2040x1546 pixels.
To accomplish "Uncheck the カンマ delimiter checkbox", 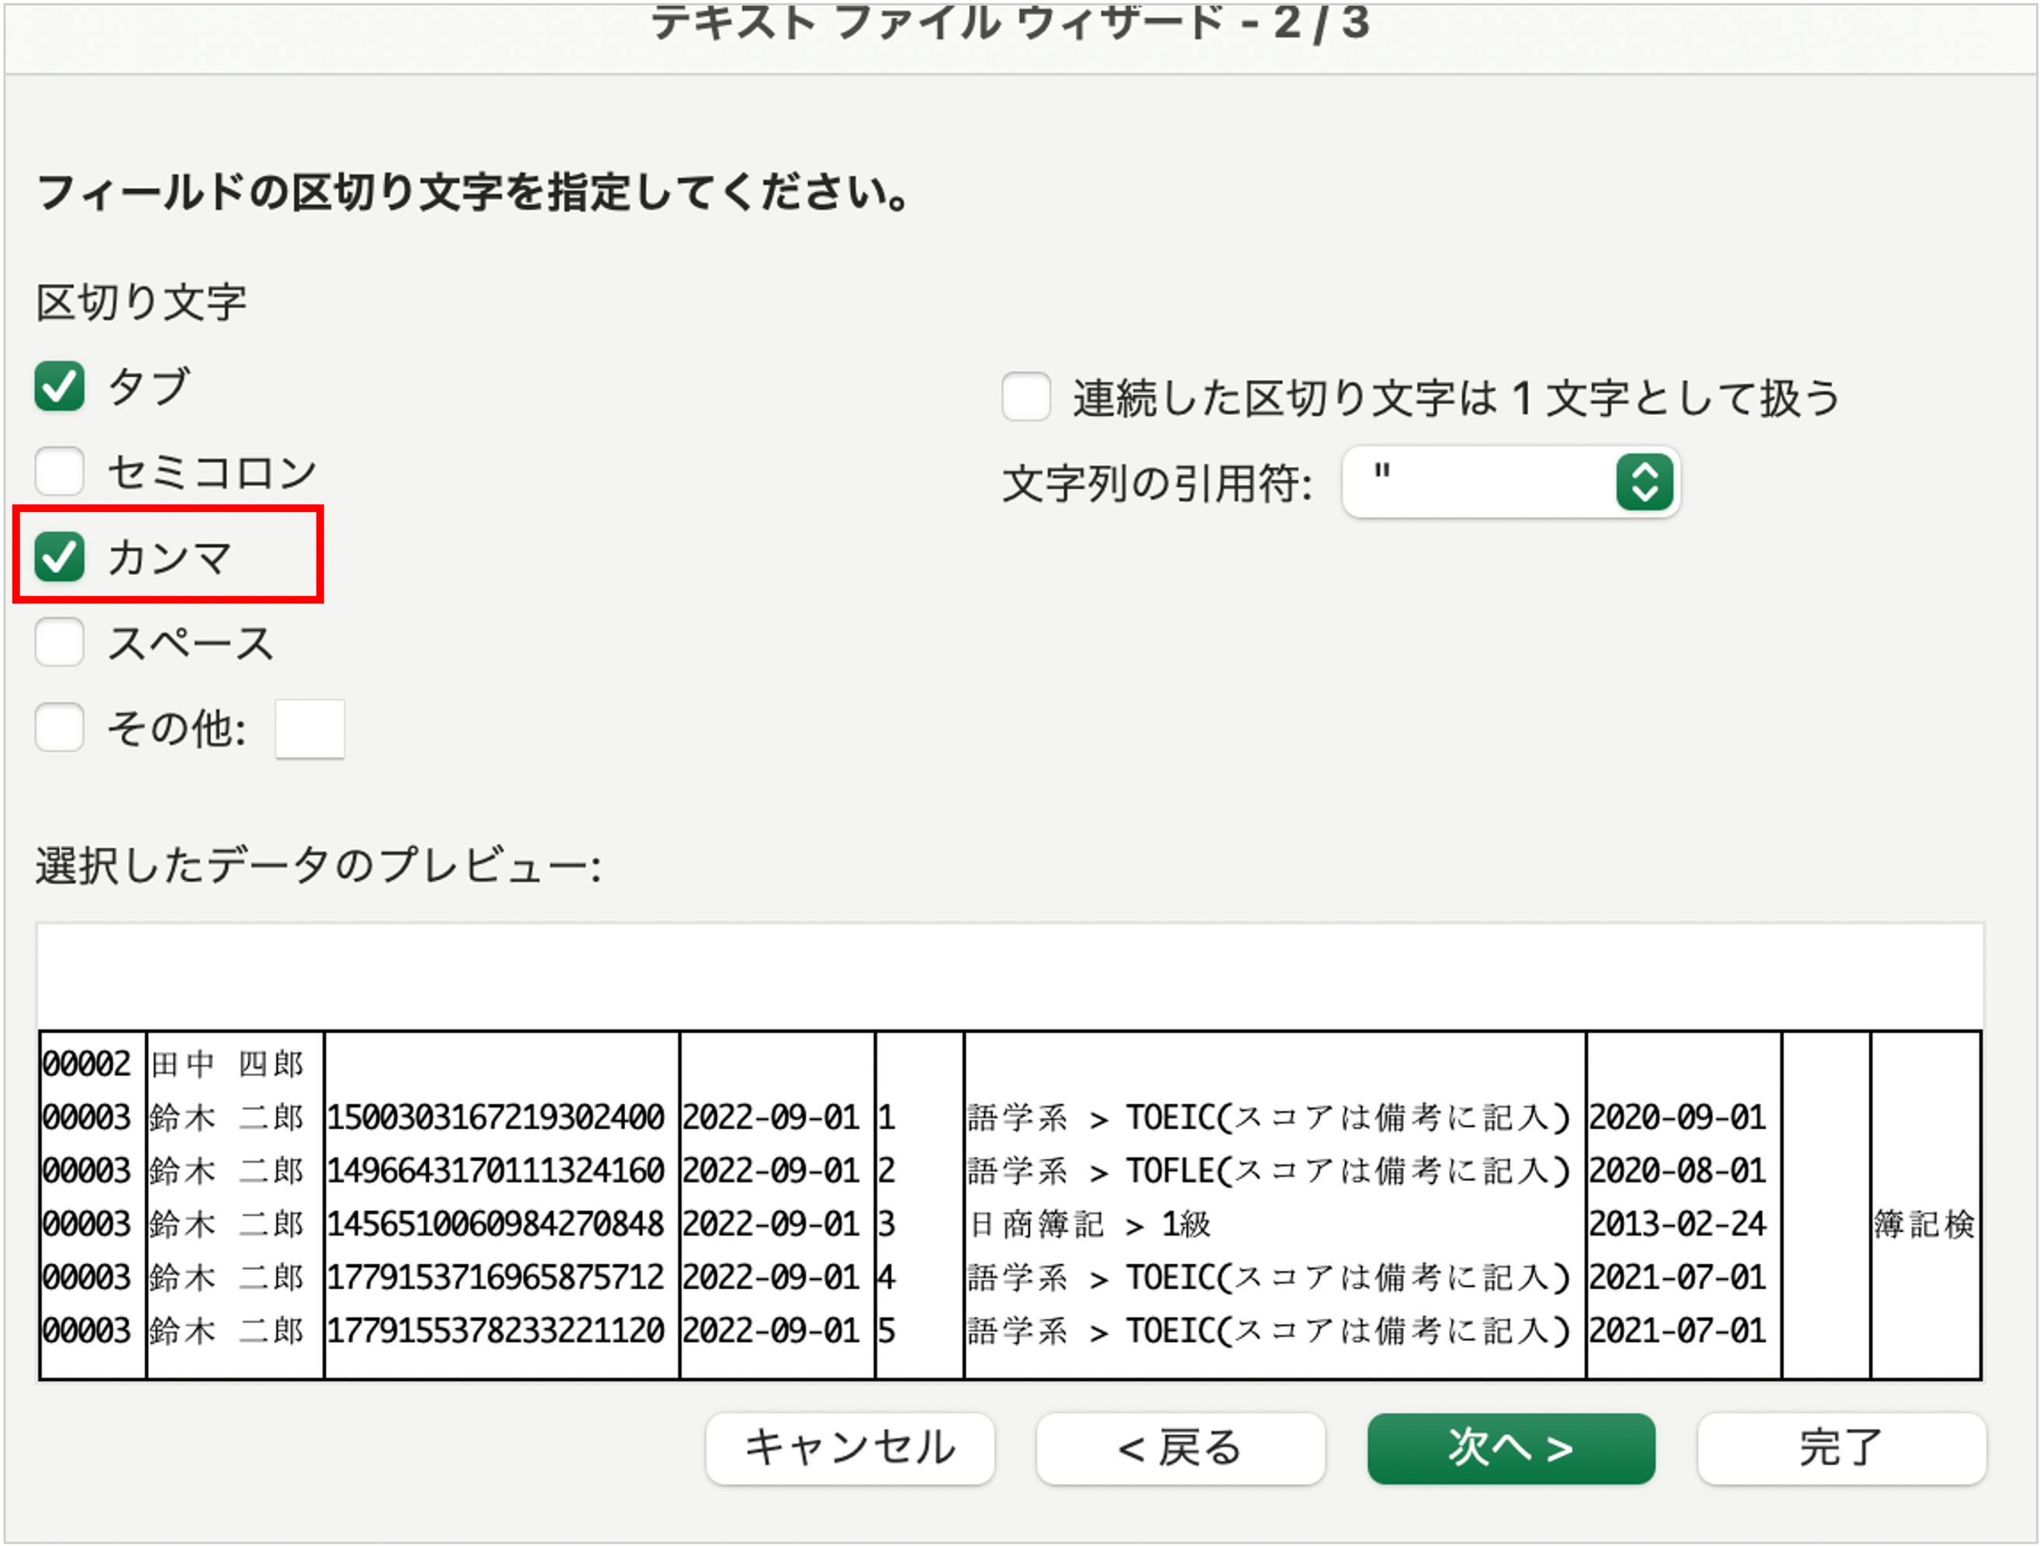I will point(58,557).
